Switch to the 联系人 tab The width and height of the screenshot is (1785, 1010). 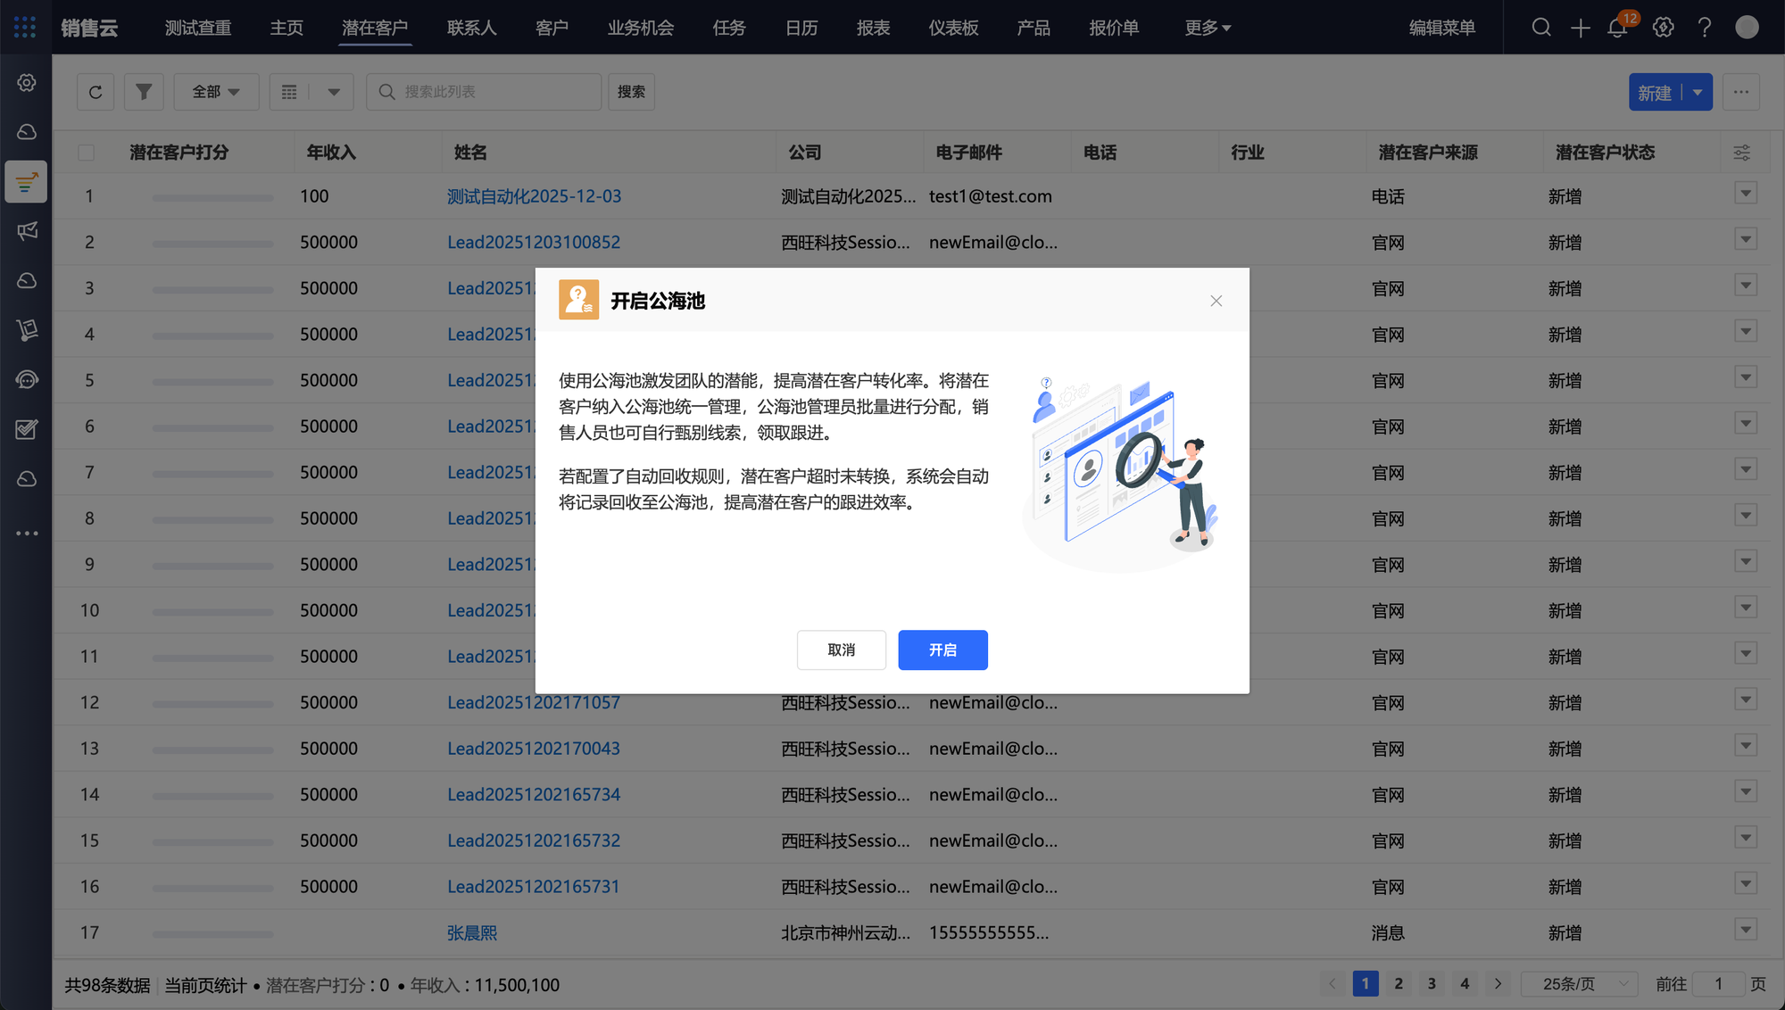click(471, 28)
